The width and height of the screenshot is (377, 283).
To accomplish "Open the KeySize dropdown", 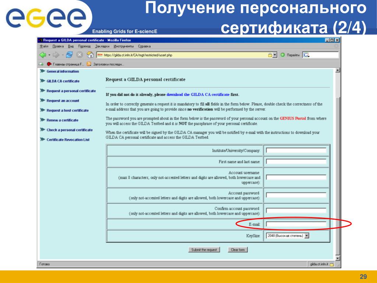I will [x=288, y=235].
